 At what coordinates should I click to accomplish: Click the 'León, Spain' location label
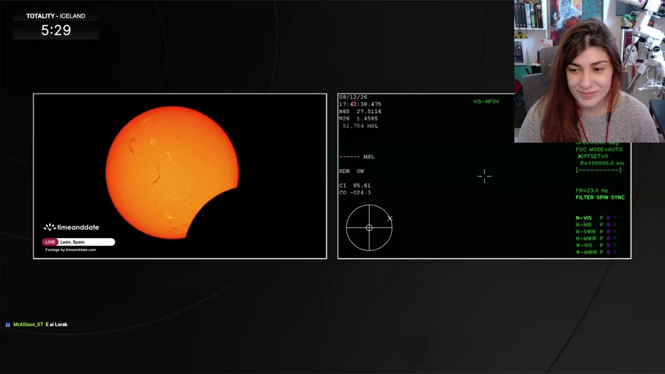coord(72,242)
